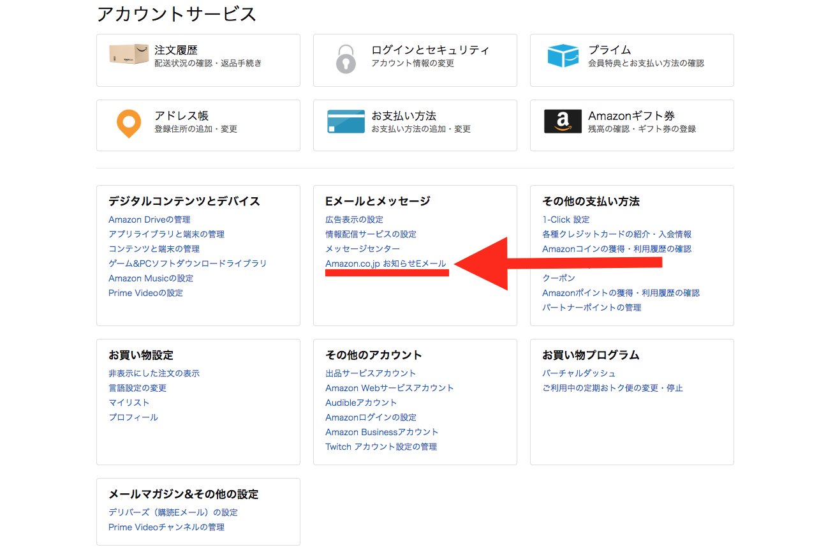Open Amazon Driveの管理 link
Screen dimensions: 826x552
point(149,220)
